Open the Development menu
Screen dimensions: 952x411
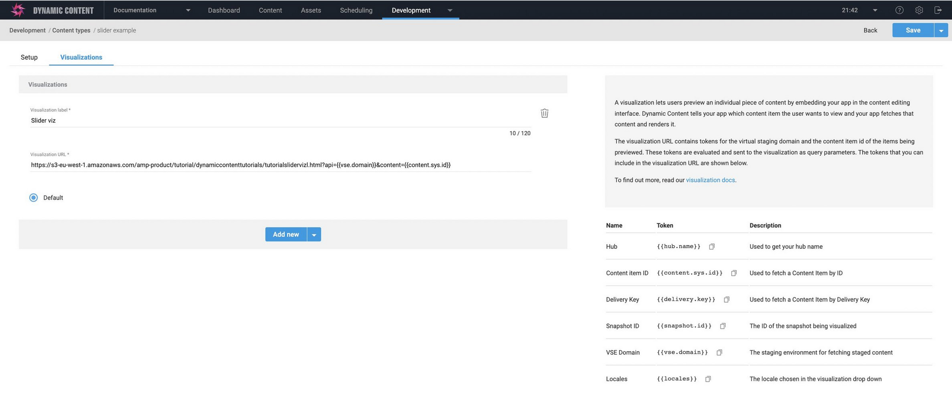(411, 10)
